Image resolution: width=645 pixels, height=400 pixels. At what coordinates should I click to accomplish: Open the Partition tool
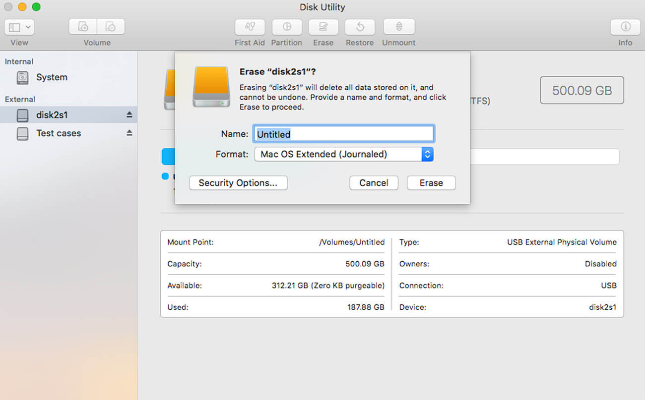286,27
